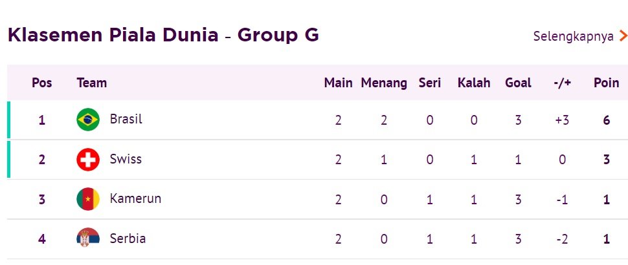Click the Seri column header
The height and width of the screenshot is (265, 628).
tap(430, 83)
